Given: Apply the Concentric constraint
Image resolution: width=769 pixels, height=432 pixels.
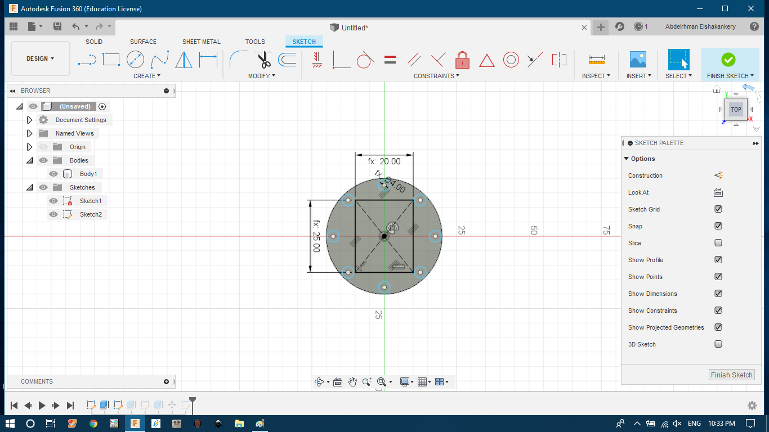Looking at the screenshot, I should click(511, 59).
